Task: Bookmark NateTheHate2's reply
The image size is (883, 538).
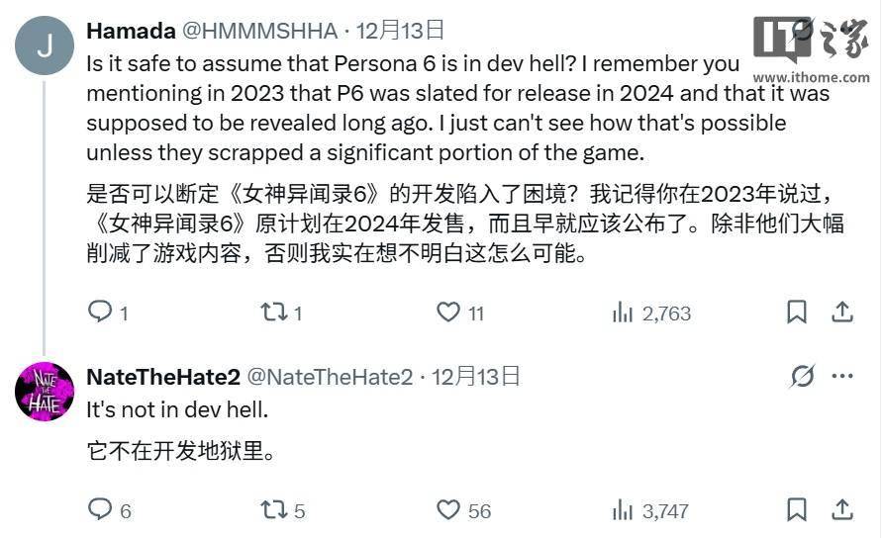Action: click(796, 510)
